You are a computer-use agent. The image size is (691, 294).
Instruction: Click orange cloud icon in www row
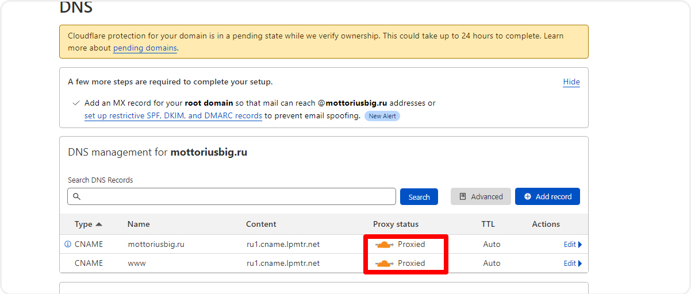(384, 264)
